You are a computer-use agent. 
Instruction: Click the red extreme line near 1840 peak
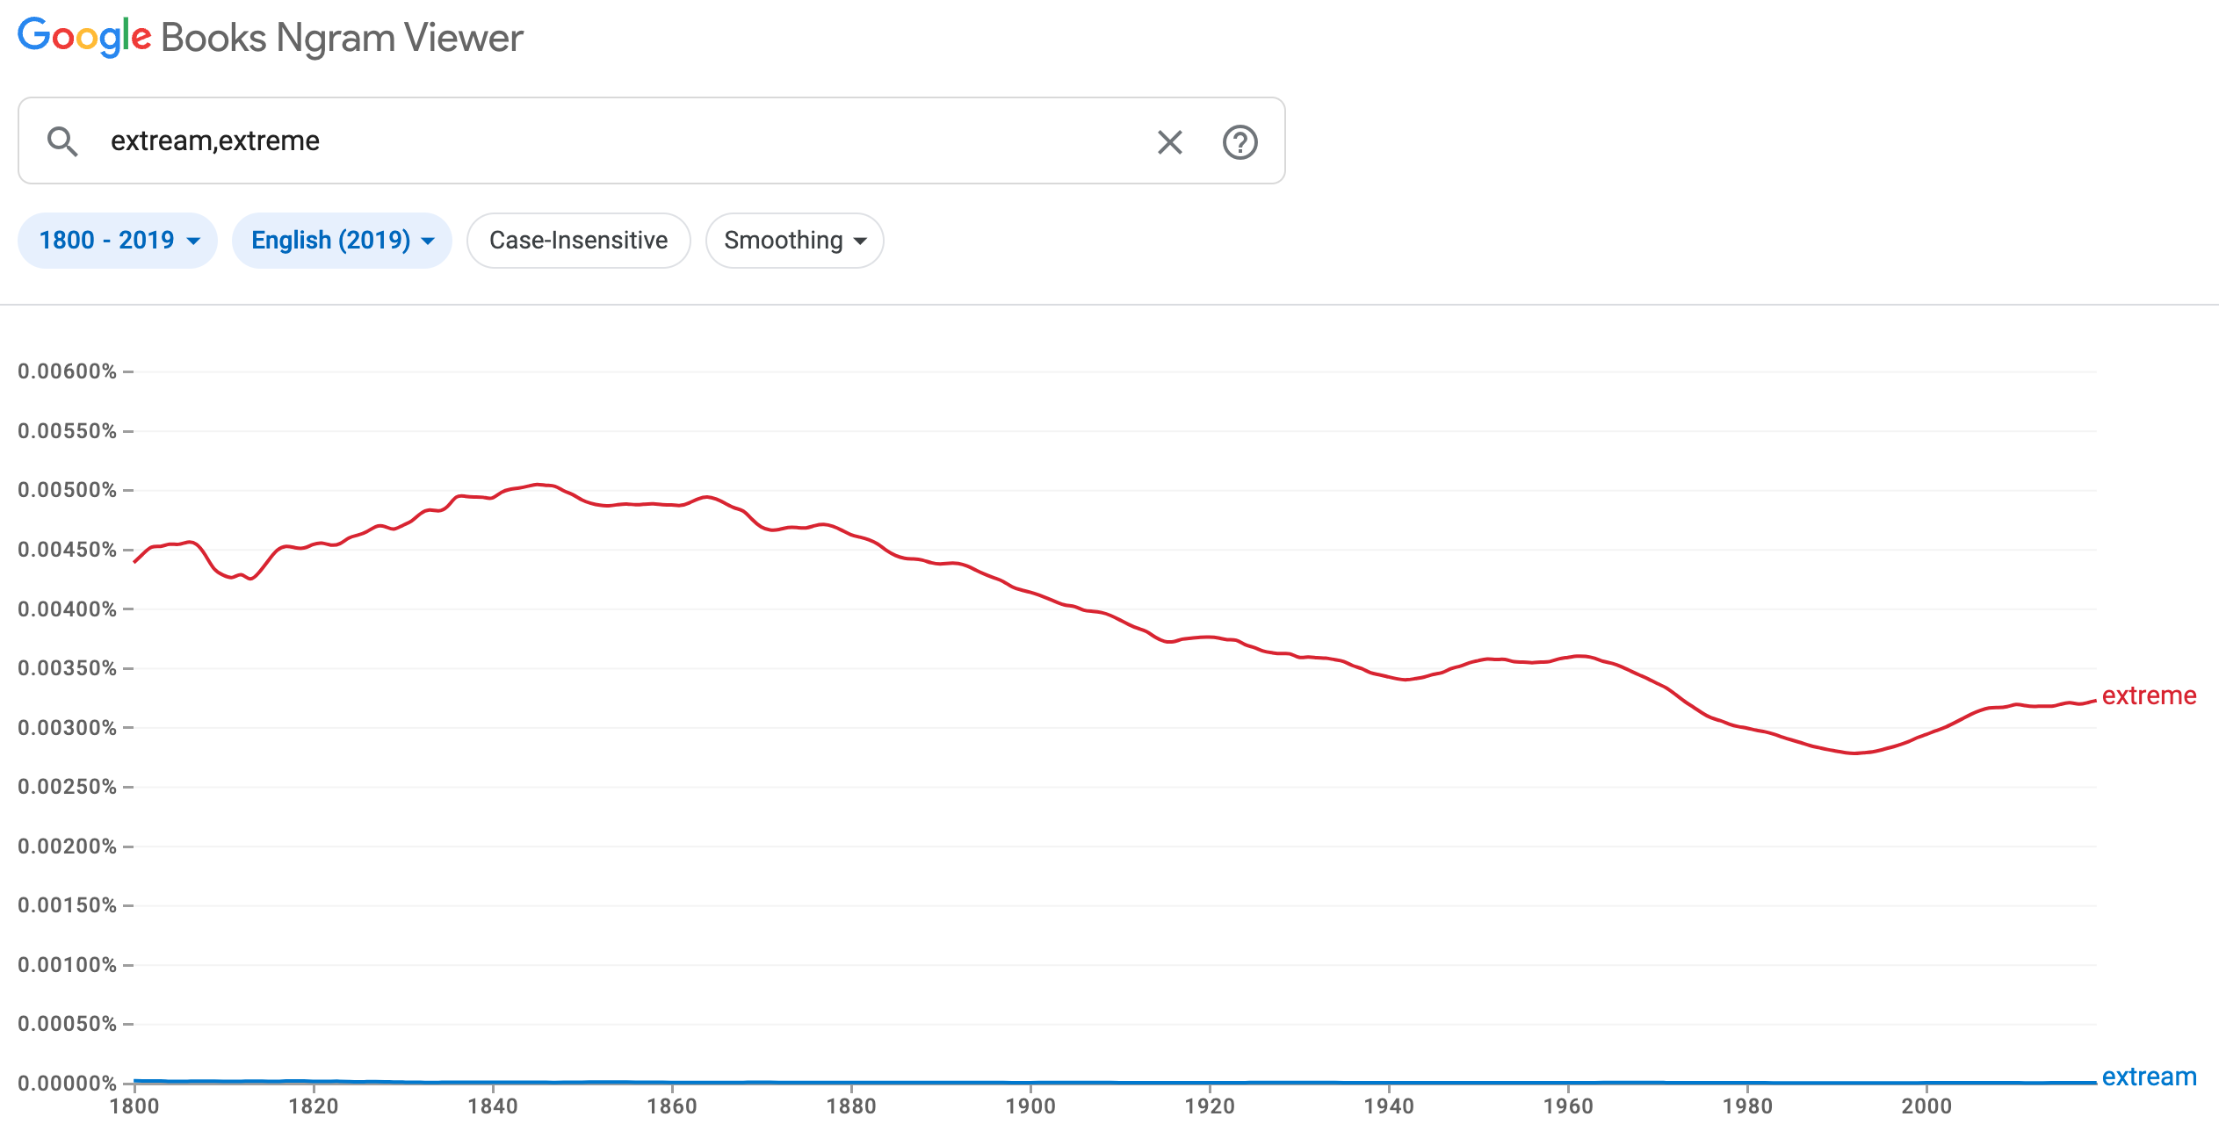(493, 497)
